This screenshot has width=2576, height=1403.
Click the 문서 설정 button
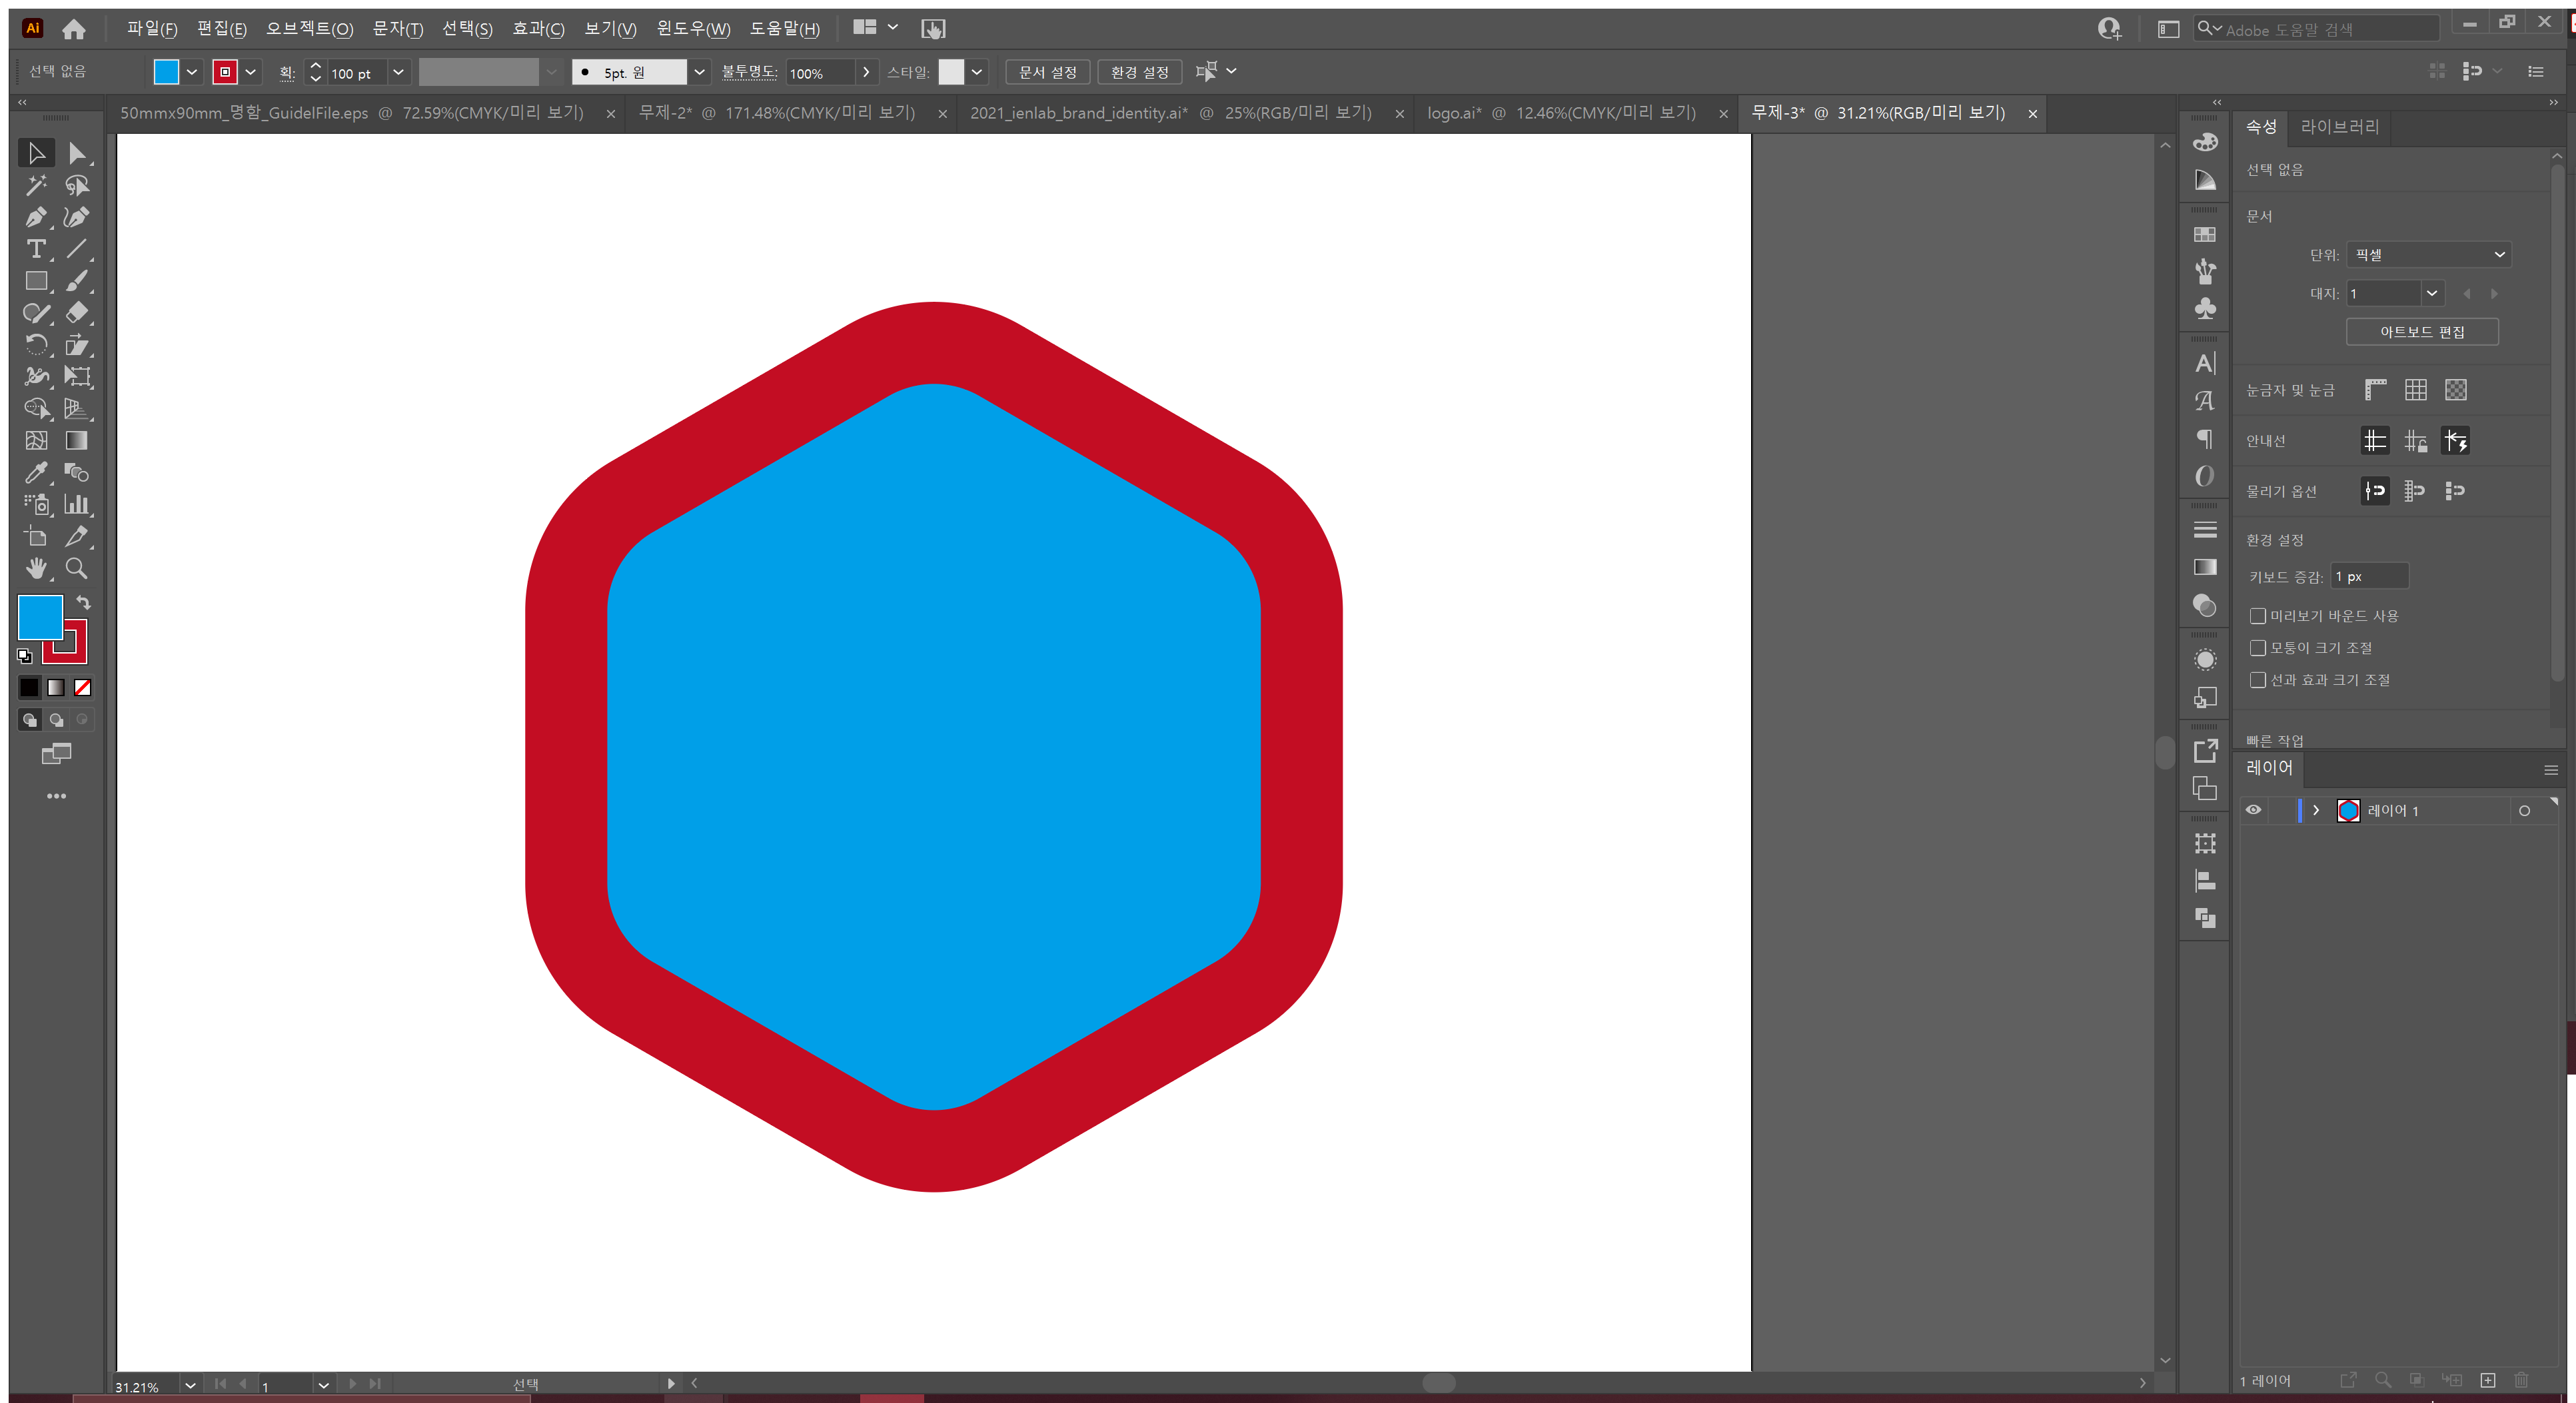point(1047,72)
